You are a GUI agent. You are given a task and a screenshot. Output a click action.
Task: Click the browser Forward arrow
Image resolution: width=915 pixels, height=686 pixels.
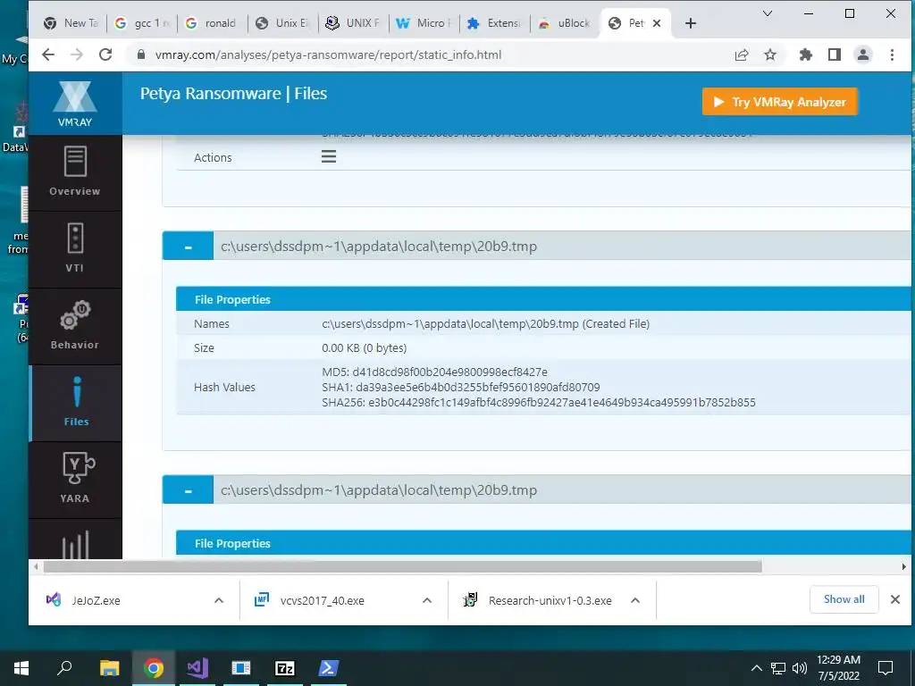click(x=77, y=54)
